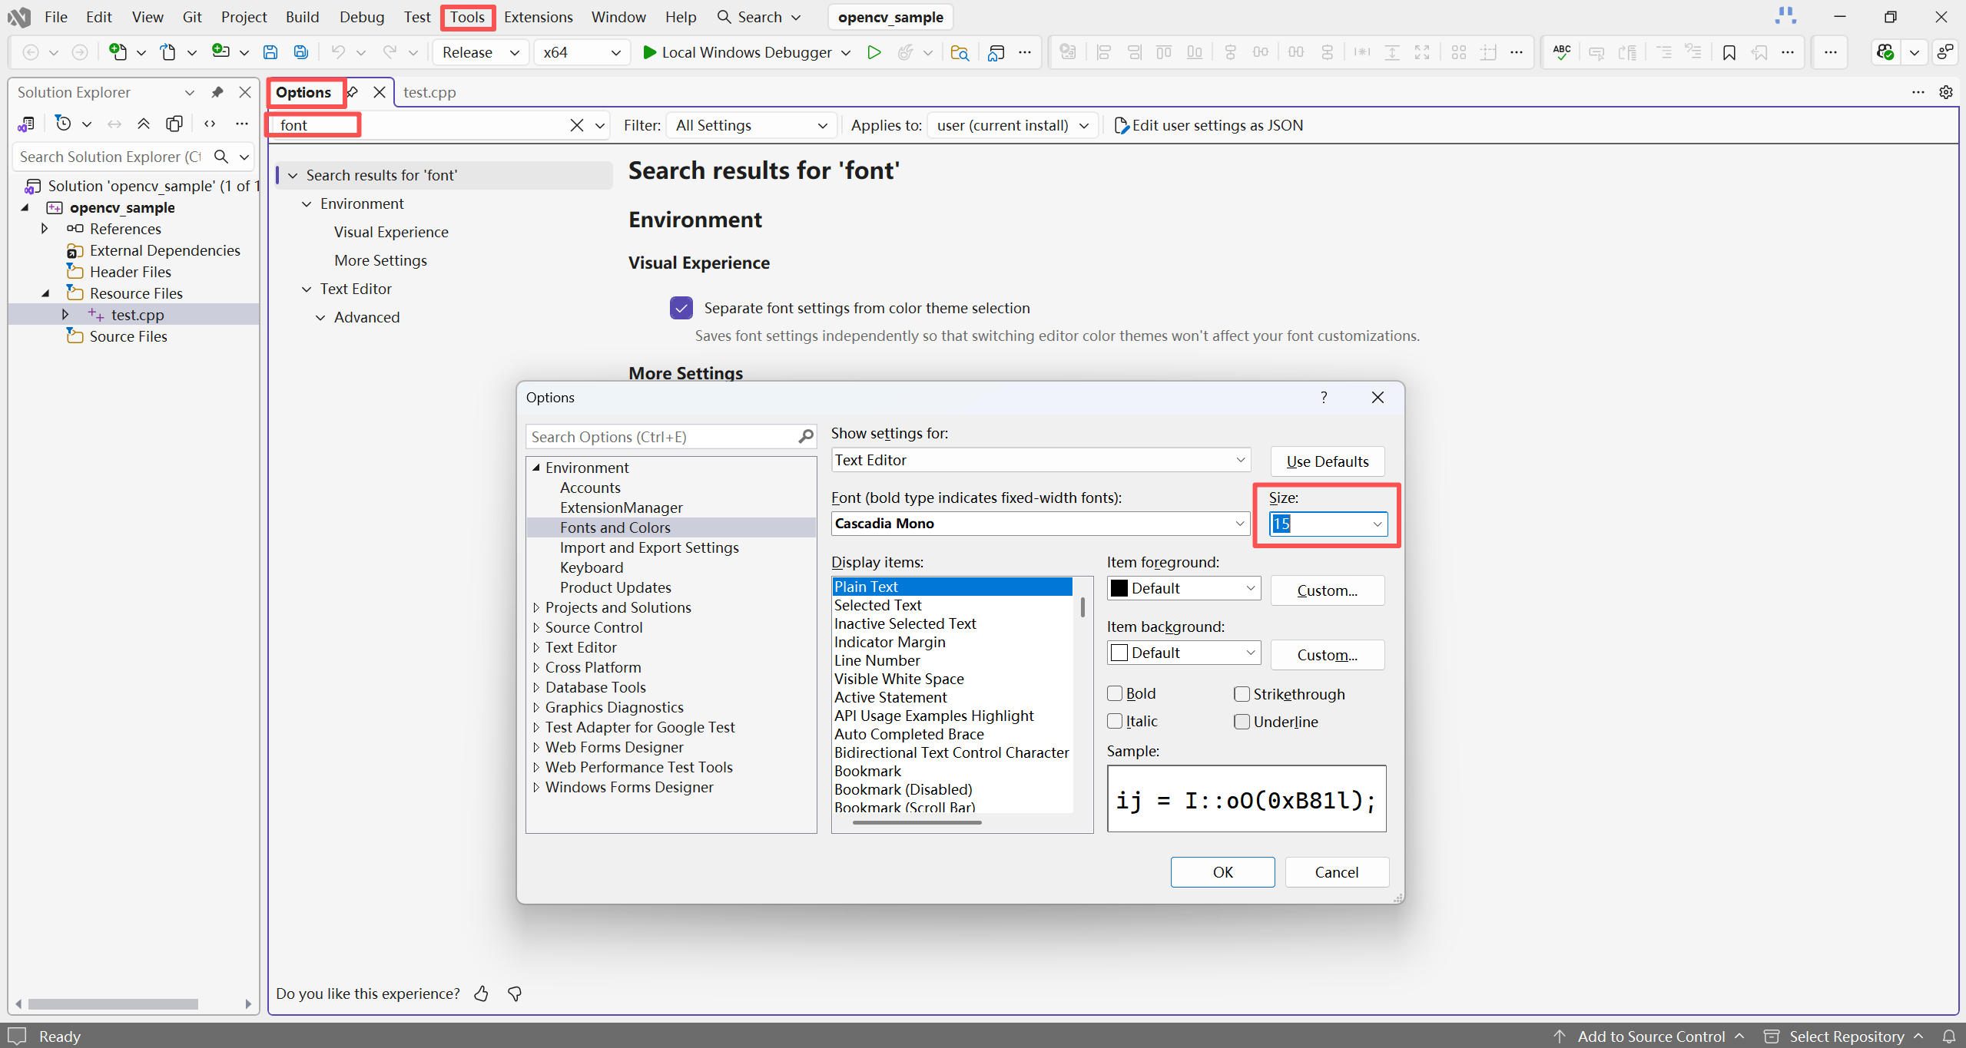Click the Collapse All icon in Solution Explorer
Screen dimensions: 1966x1048
point(144,124)
